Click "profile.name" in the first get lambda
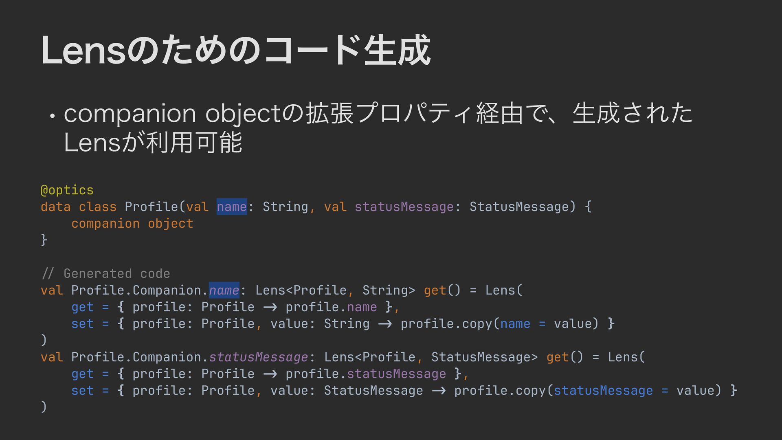Viewport: 782px width, 440px height. tap(331, 307)
